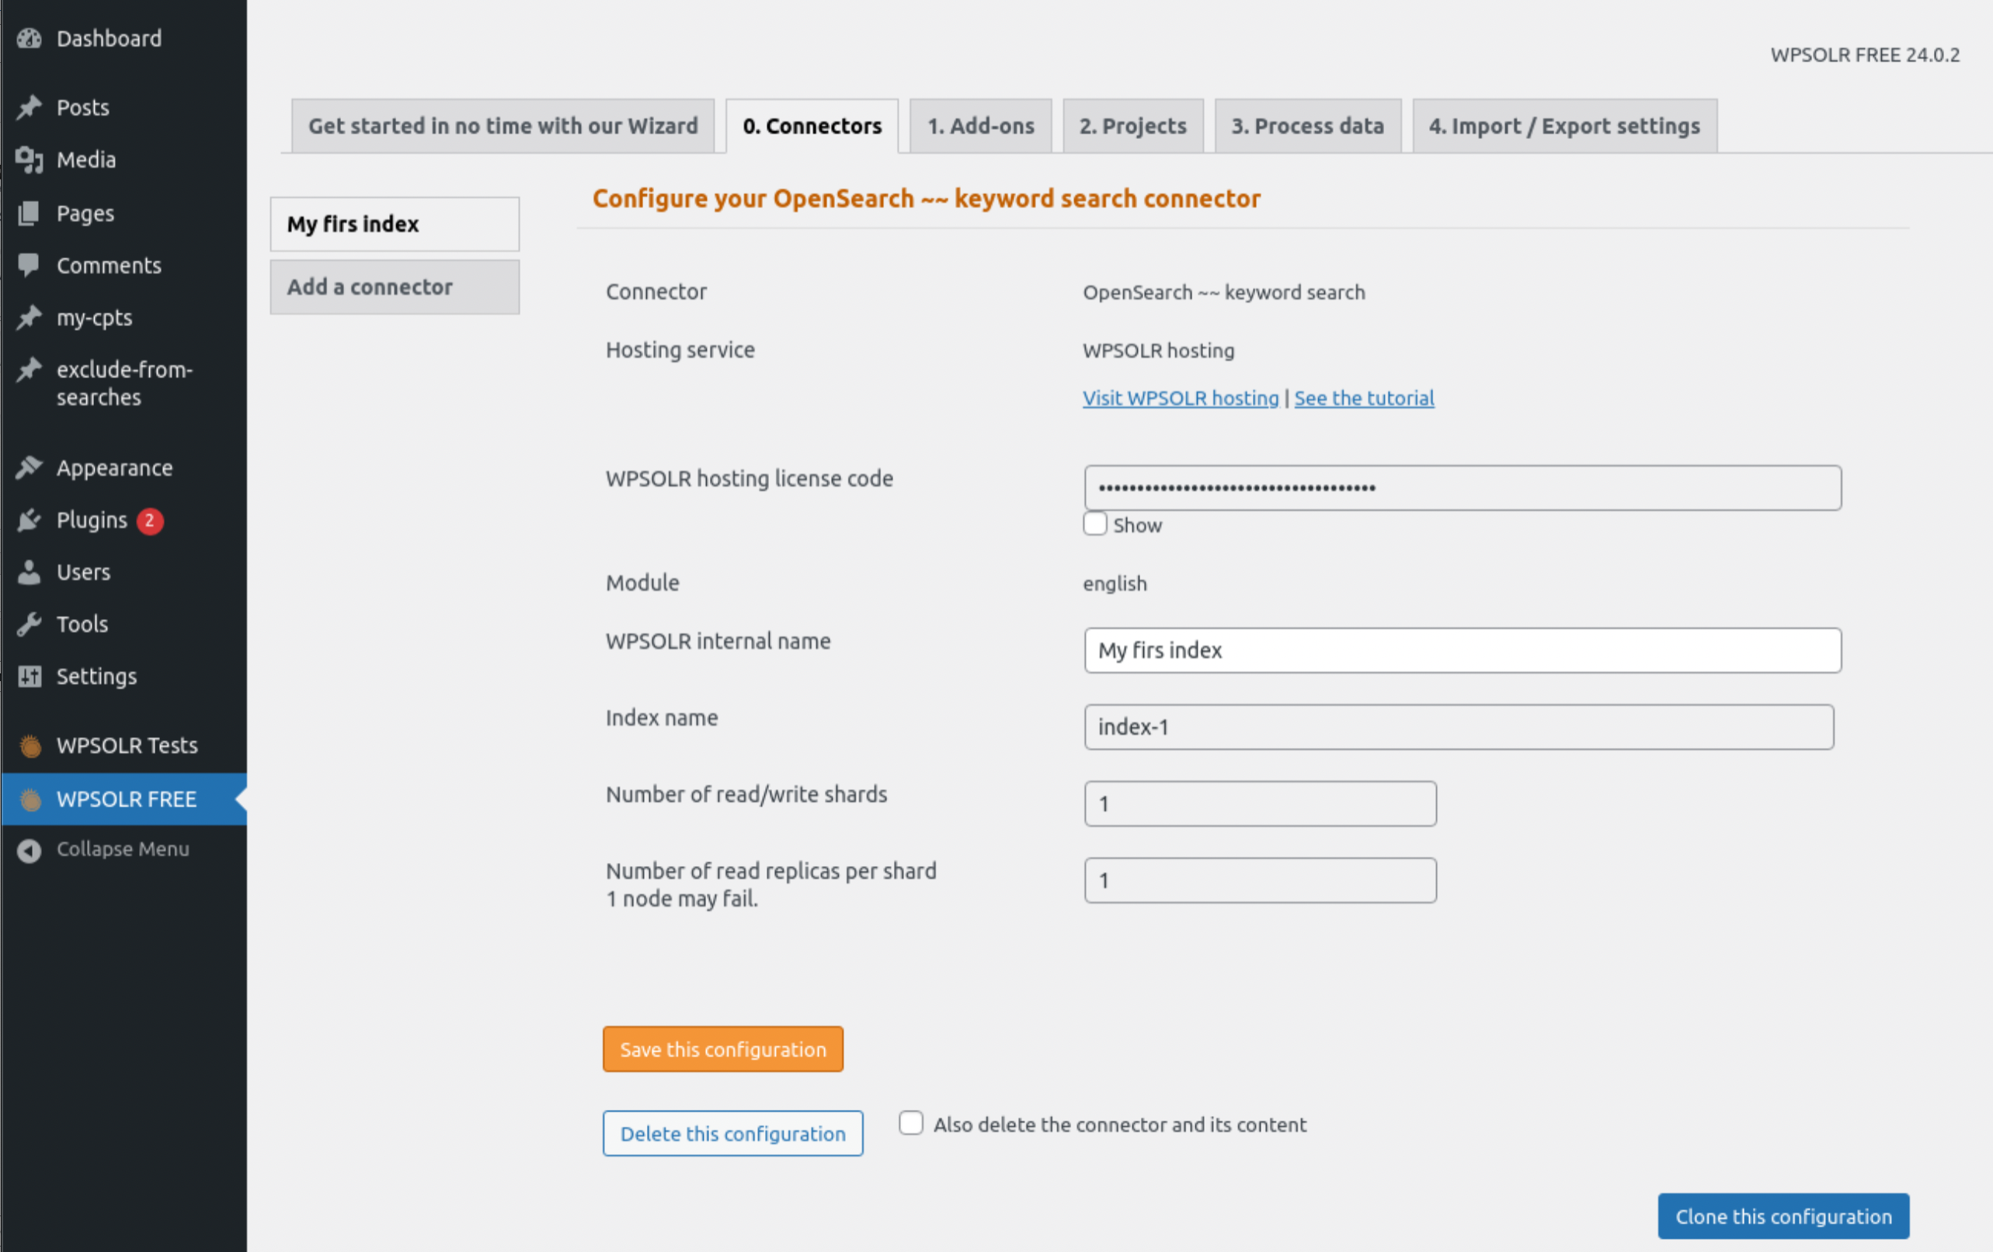
Task: Click the Pages icon in sidebar
Action: pyautogui.click(x=29, y=214)
